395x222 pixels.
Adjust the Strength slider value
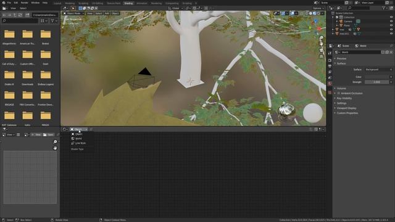376,82
